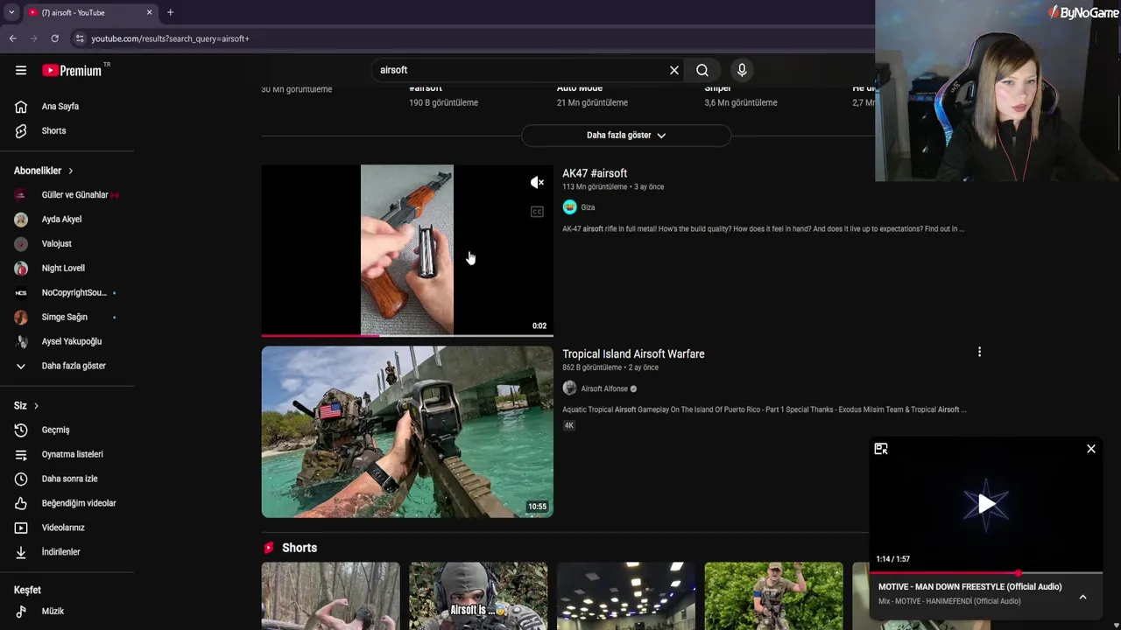Expand miniplayer queue chevron
This screenshot has height=630, width=1121.
click(1082, 597)
